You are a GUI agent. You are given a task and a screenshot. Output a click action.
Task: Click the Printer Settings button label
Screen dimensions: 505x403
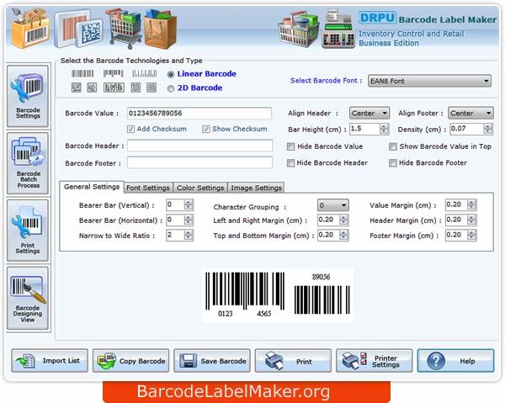pyautogui.click(x=385, y=361)
